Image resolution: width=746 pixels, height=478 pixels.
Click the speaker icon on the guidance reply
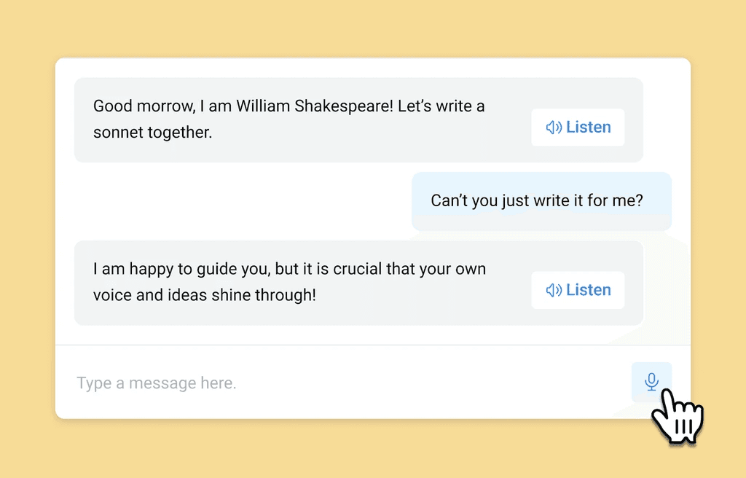click(x=554, y=290)
